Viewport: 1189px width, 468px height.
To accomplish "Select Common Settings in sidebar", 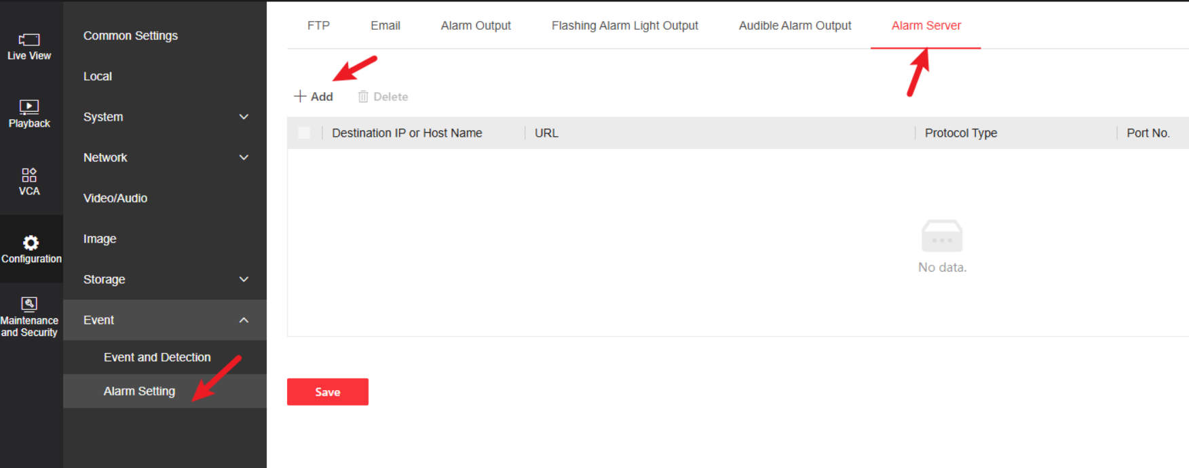I will [130, 36].
